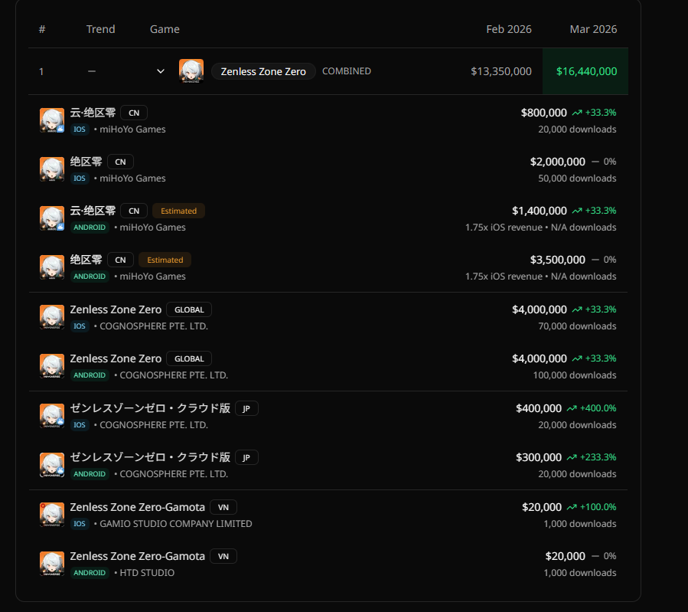This screenshot has width=688, height=612.
Task: Click the Zenless Zone Zero-Gamota iOS title
Action: [x=137, y=507]
